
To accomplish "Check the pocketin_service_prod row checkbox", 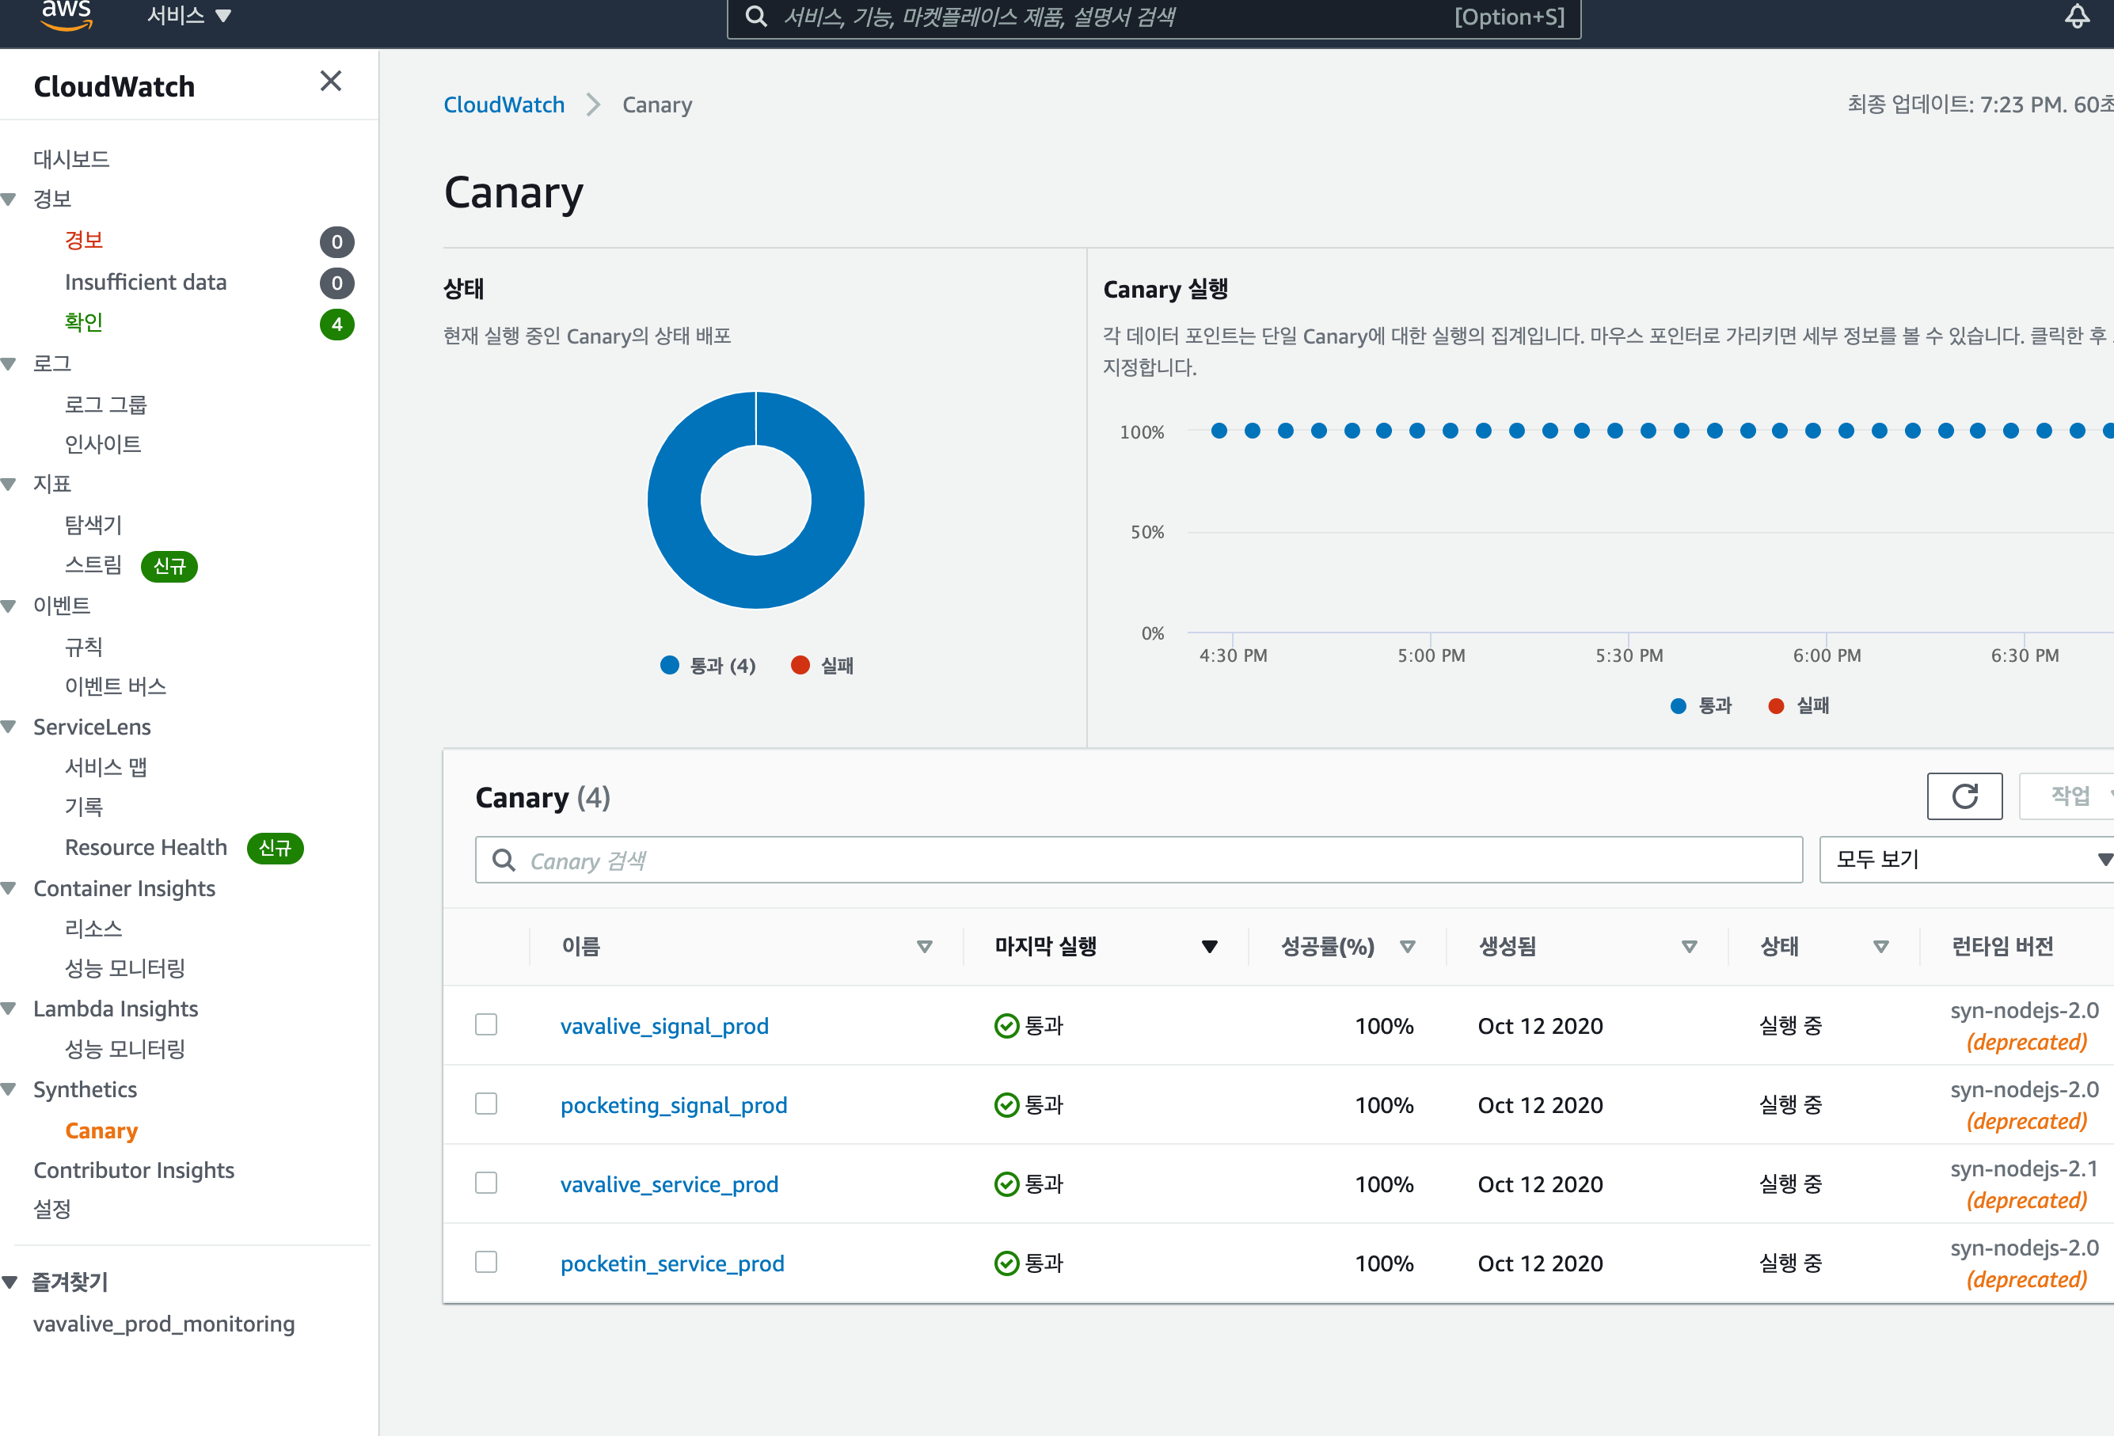I will click(486, 1261).
